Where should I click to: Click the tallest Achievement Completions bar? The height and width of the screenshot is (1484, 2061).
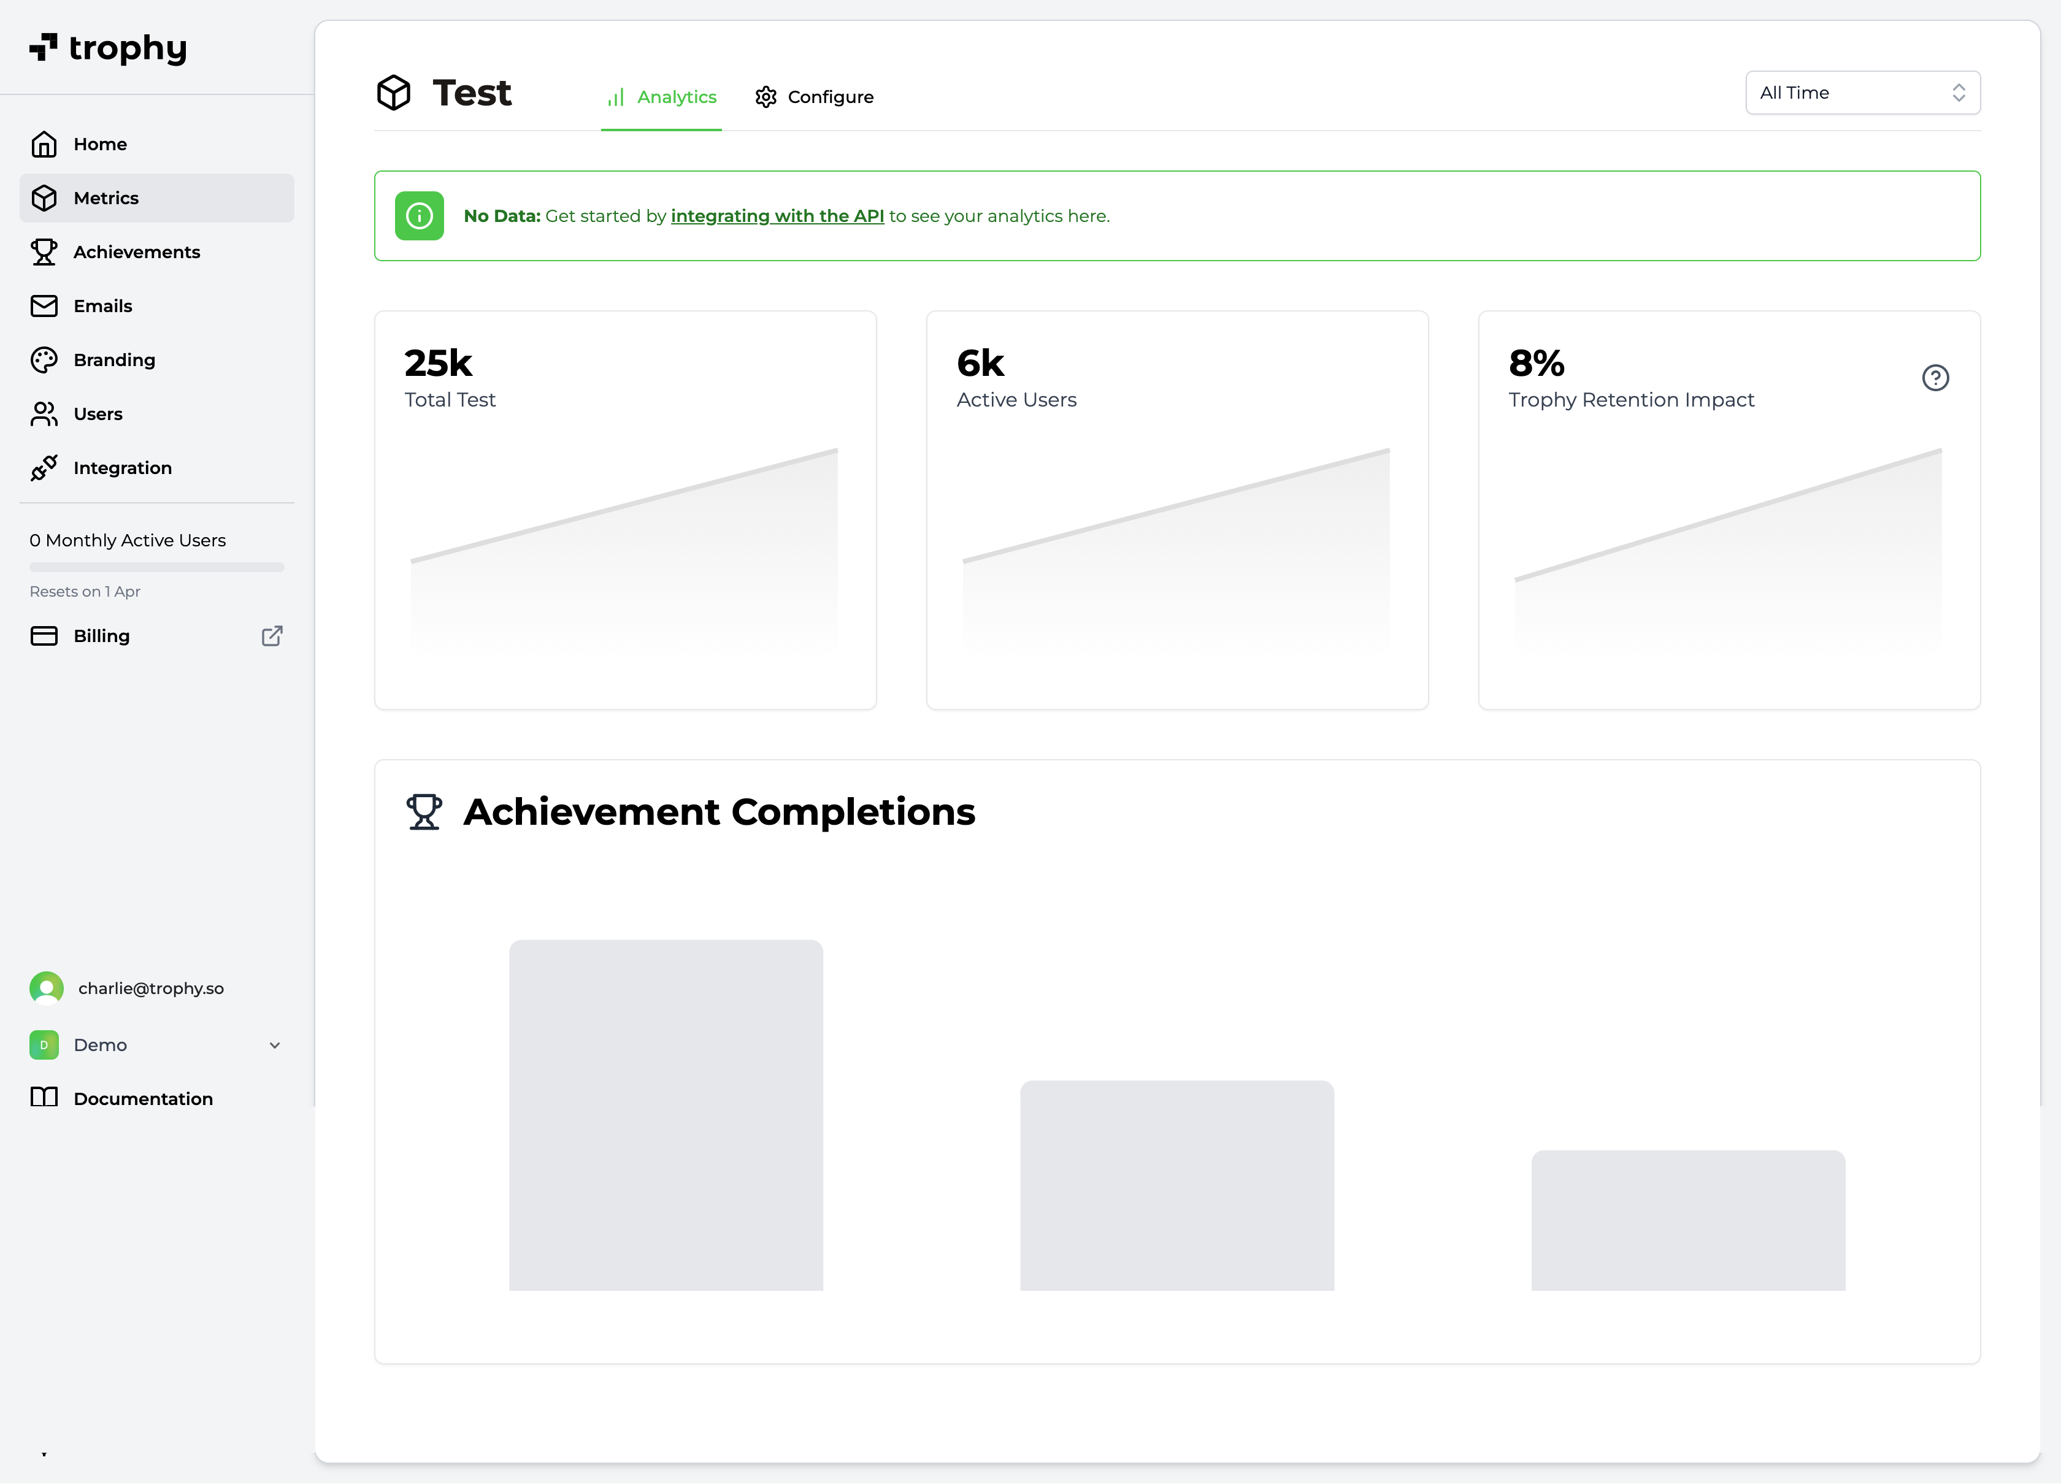pos(665,1114)
